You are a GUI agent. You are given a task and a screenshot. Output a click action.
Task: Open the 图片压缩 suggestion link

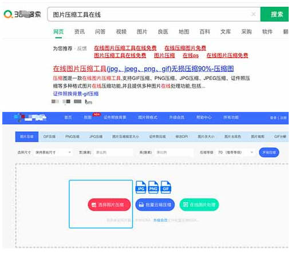coord(164,55)
